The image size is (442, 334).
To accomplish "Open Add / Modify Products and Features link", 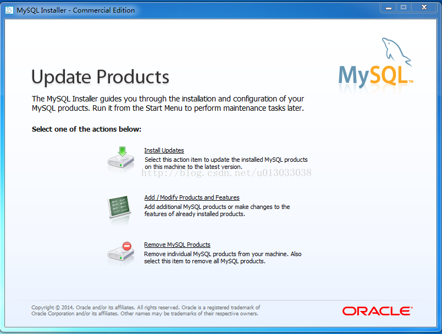I will coord(192,197).
